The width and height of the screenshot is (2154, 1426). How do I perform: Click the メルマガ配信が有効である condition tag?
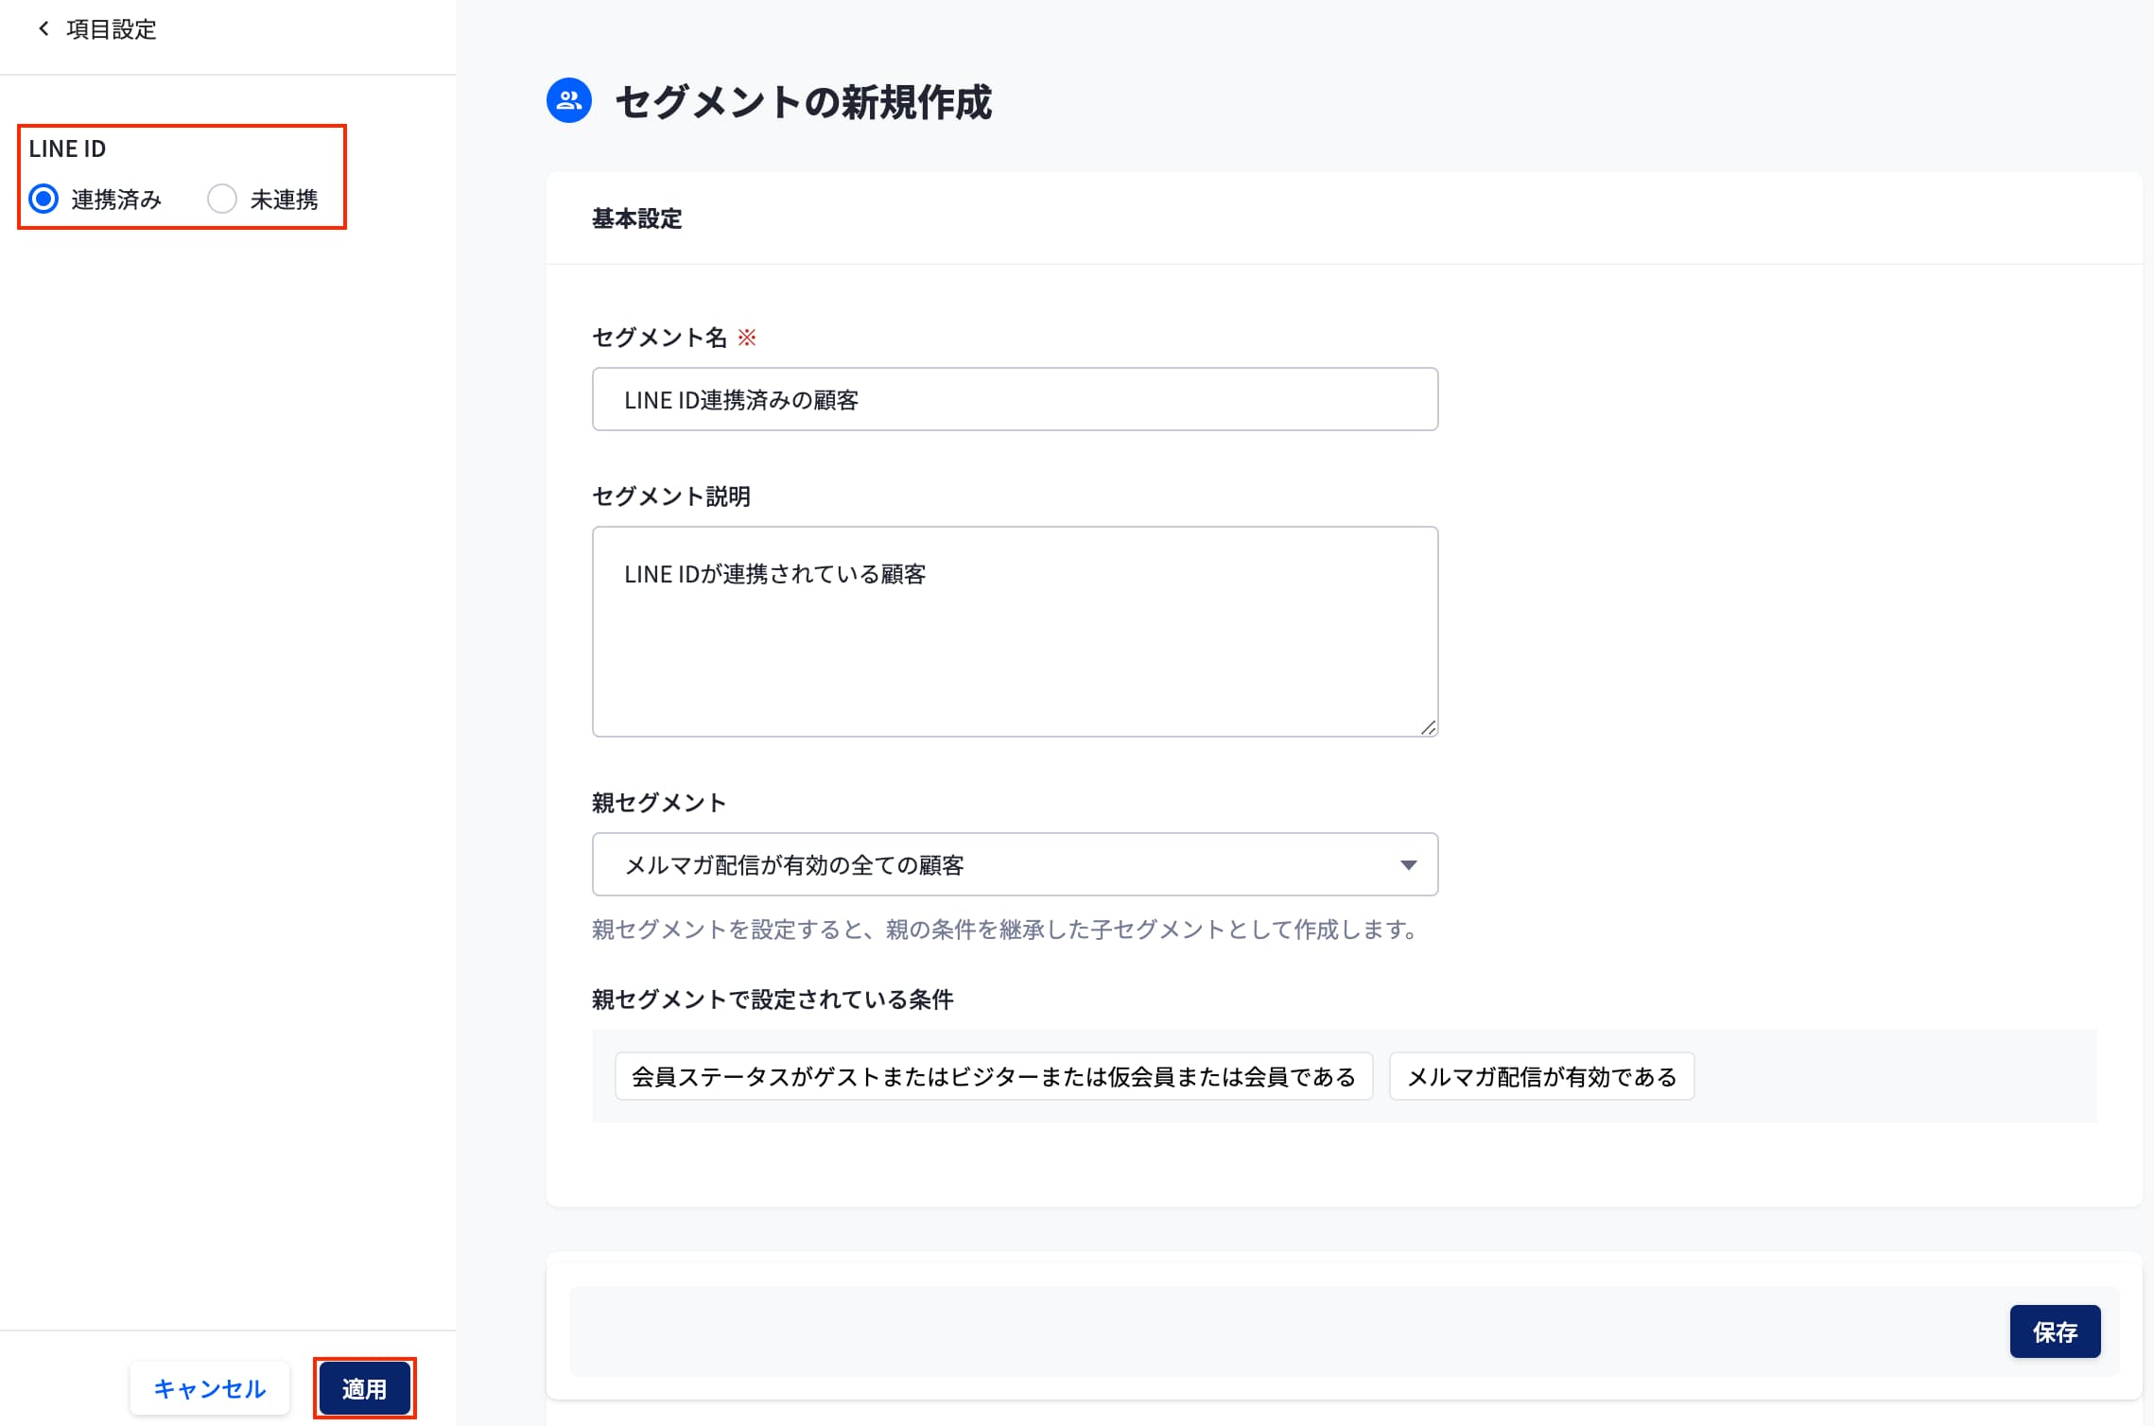point(1541,1077)
